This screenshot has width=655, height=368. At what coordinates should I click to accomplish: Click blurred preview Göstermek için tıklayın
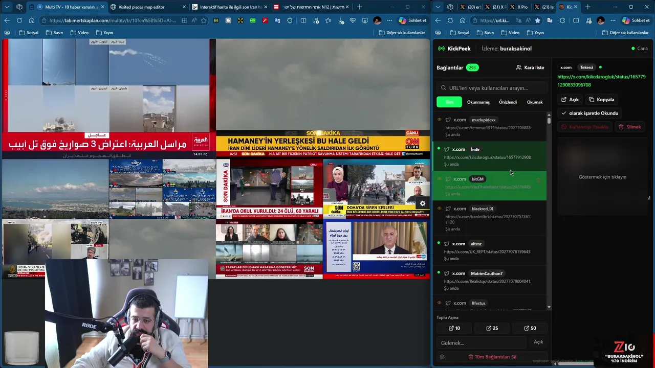(x=602, y=177)
